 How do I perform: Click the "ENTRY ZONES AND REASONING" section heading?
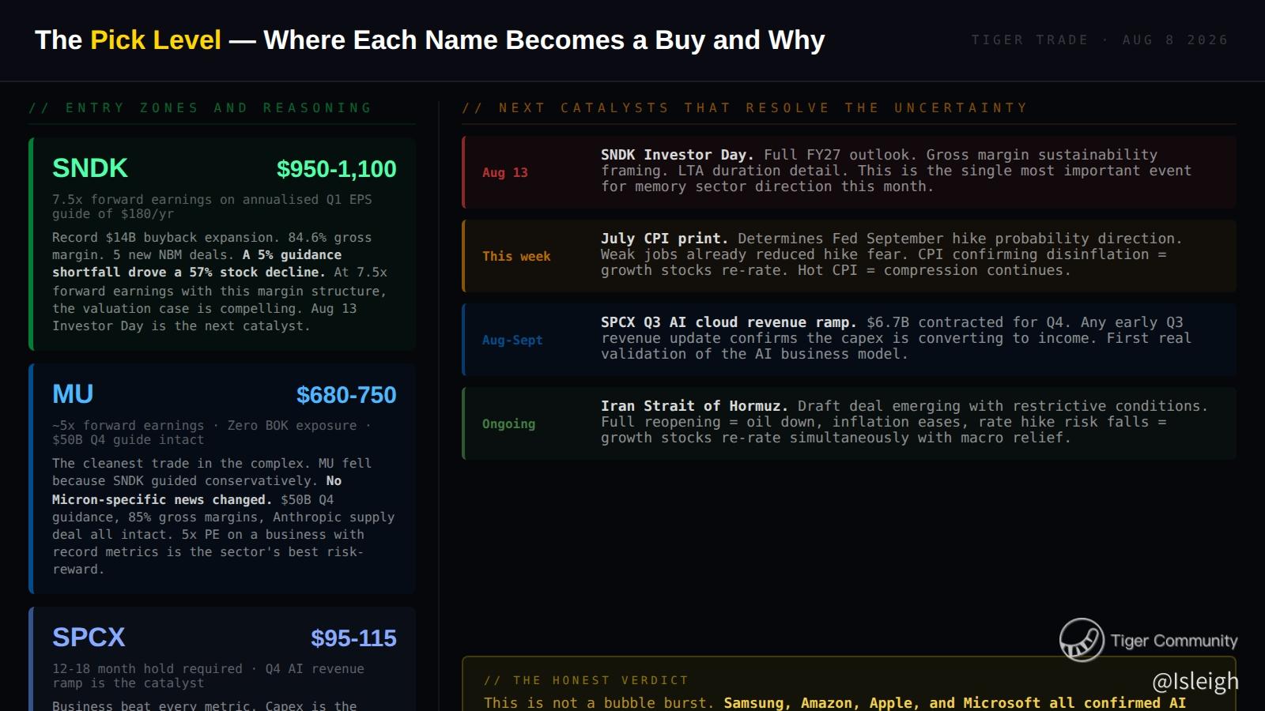click(200, 108)
